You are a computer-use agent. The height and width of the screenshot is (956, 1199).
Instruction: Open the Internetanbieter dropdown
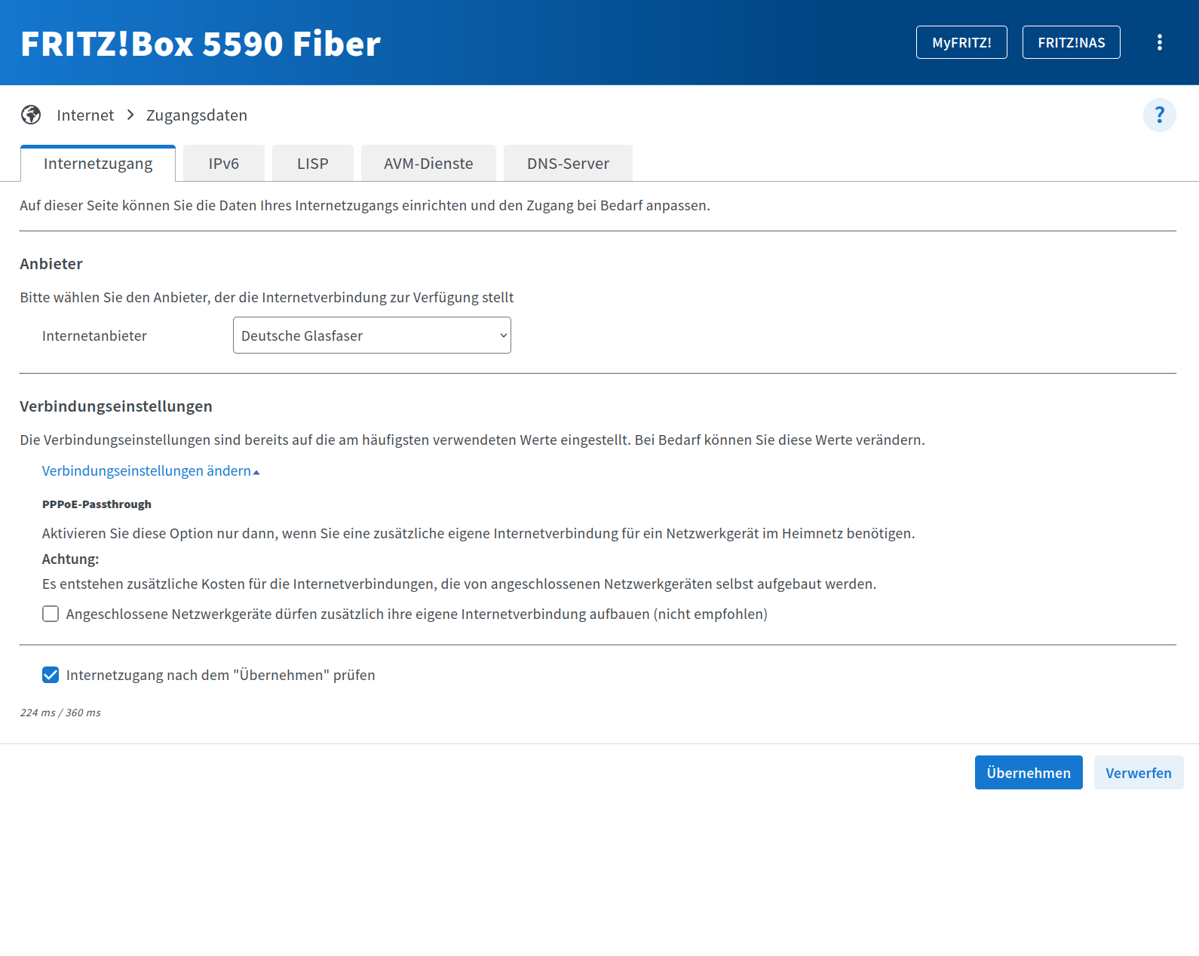[x=372, y=336]
